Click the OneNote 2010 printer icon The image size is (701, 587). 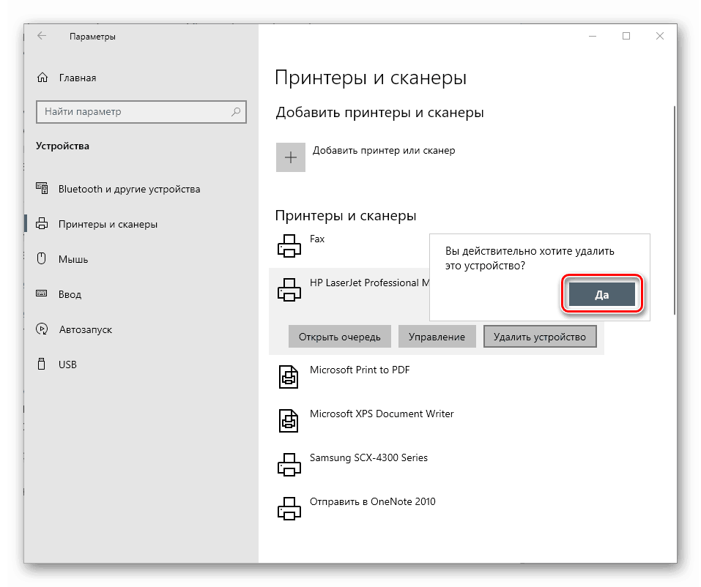[289, 509]
